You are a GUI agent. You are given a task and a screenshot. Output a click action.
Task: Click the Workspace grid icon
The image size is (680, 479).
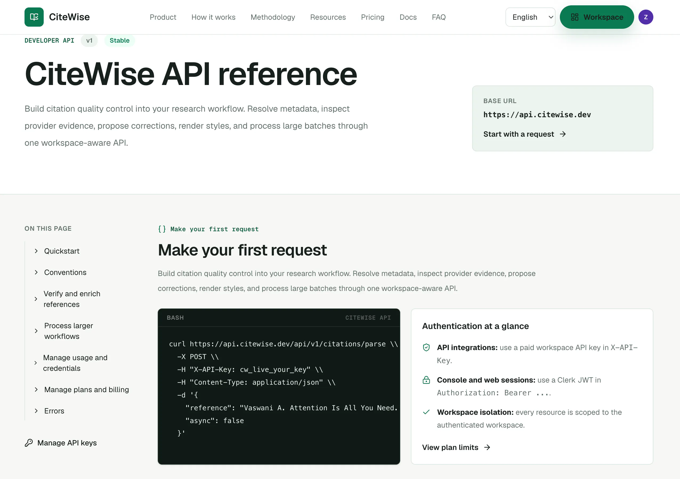[574, 17]
